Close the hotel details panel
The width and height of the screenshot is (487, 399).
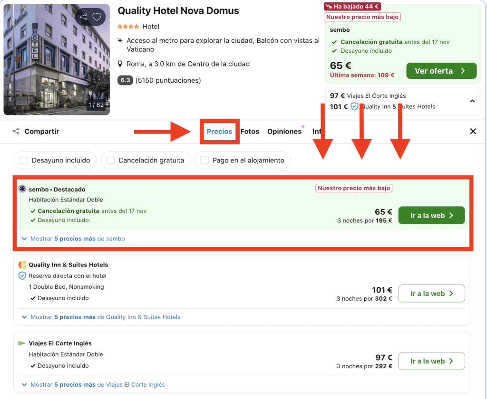pyautogui.click(x=473, y=132)
